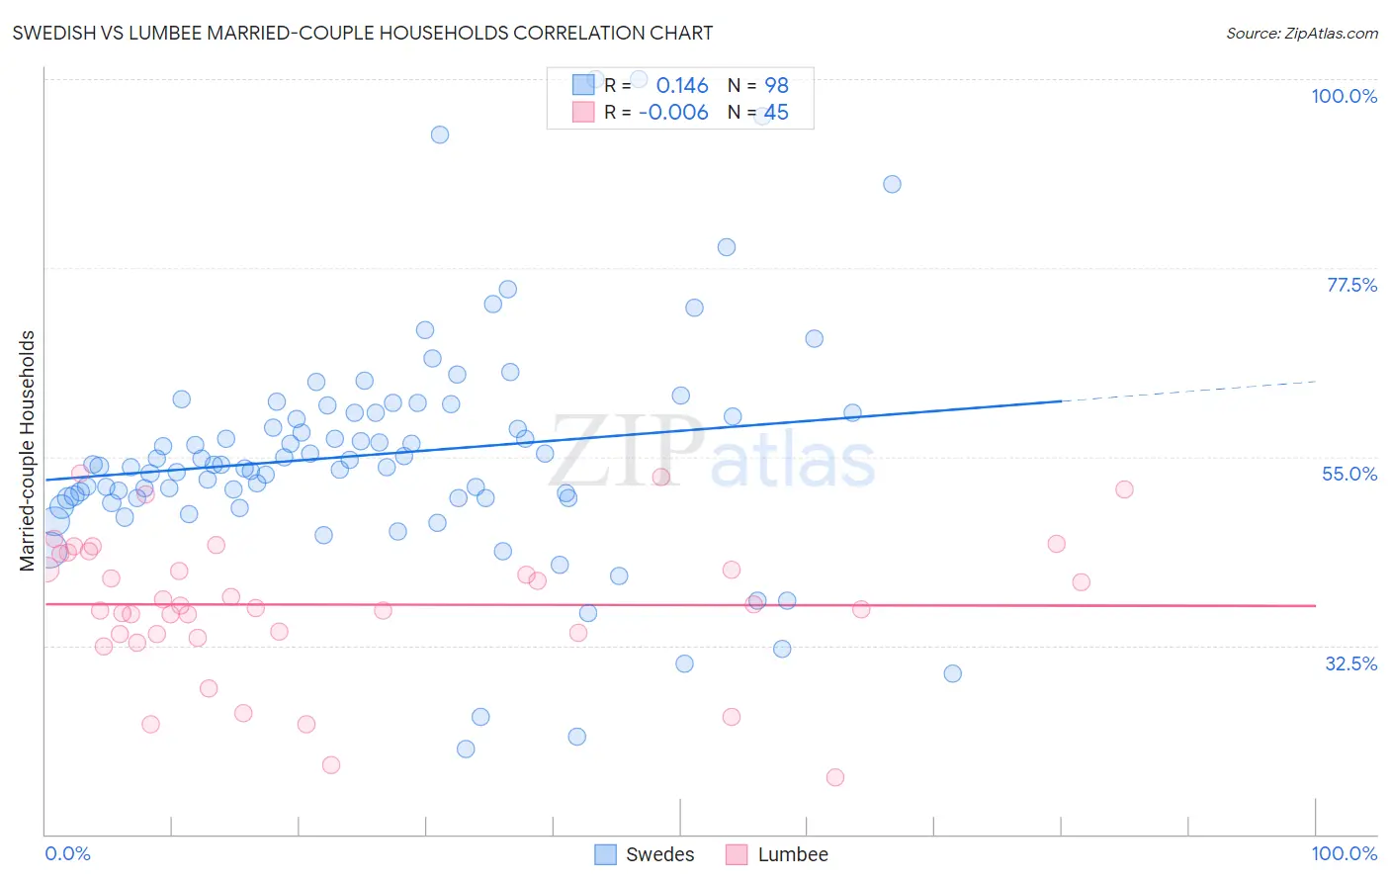Click the blue swatch in correlation stats box
The height and width of the screenshot is (882, 1390).
coord(583,85)
